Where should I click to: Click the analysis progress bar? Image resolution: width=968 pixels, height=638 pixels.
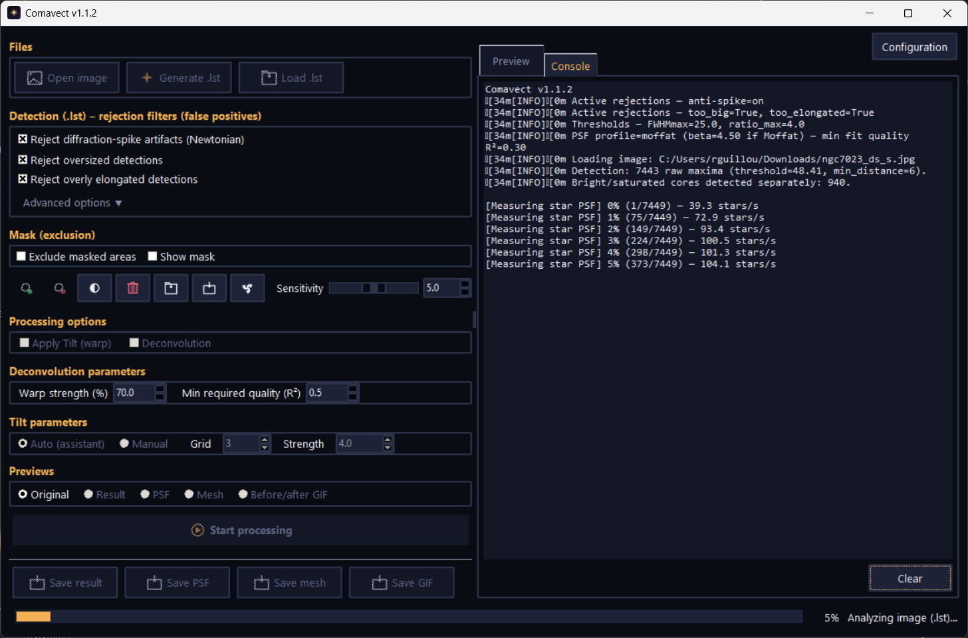click(410, 617)
